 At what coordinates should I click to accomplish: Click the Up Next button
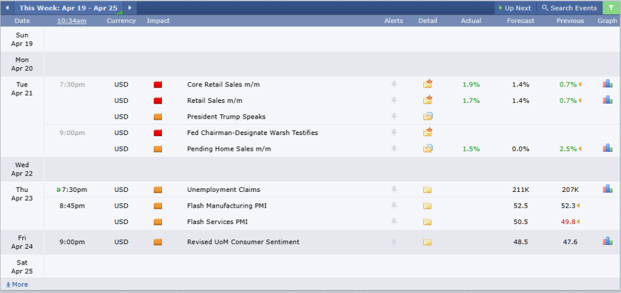pos(514,8)
